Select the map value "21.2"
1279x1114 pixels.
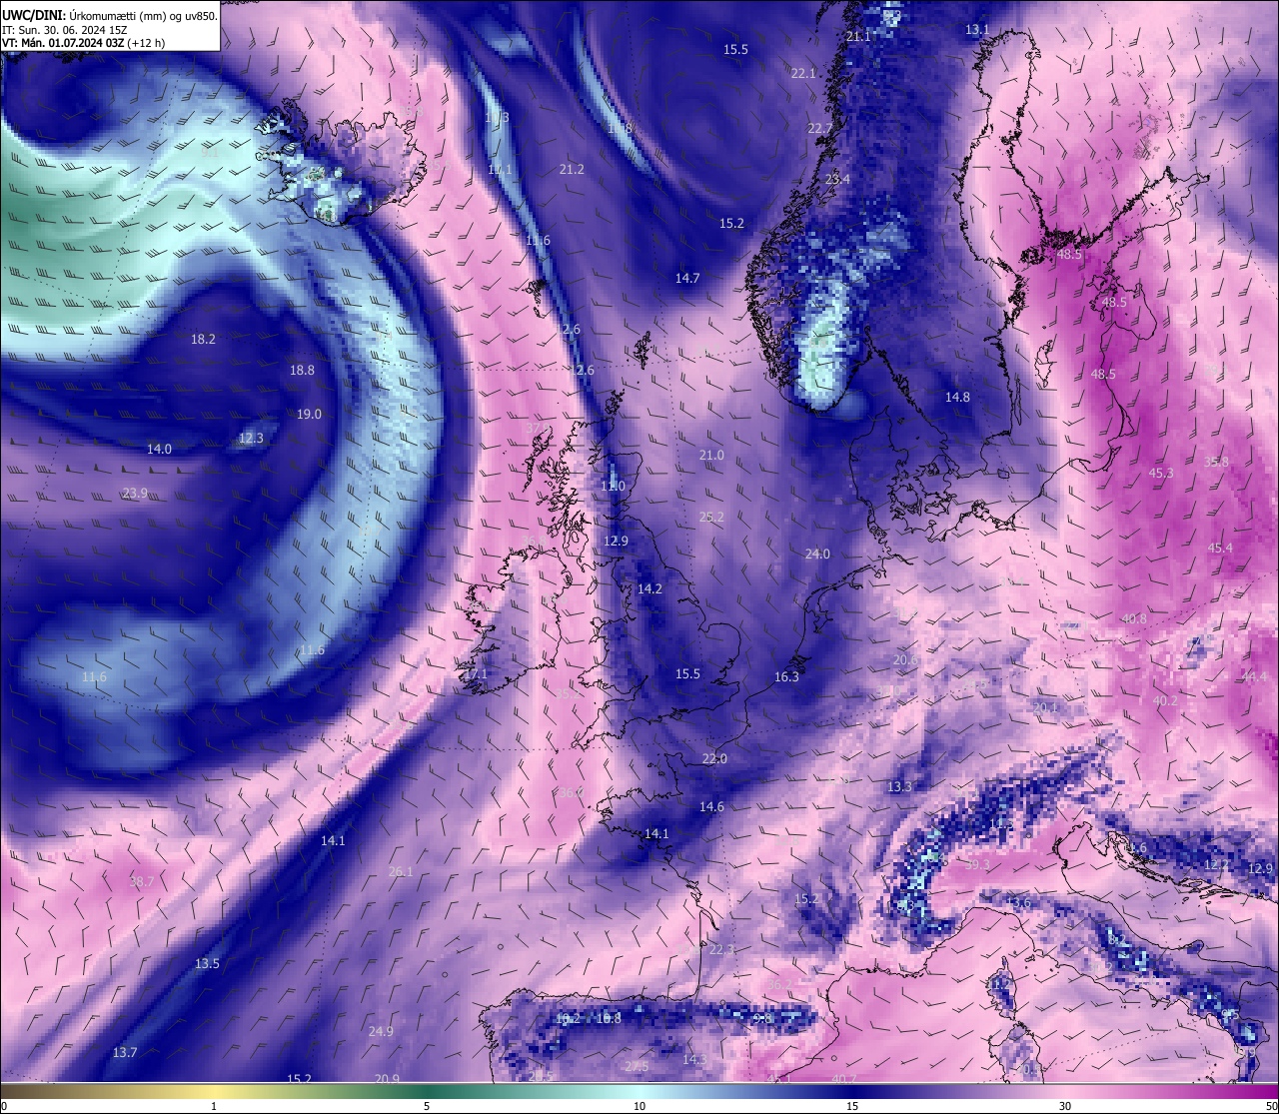pos(572,170)
